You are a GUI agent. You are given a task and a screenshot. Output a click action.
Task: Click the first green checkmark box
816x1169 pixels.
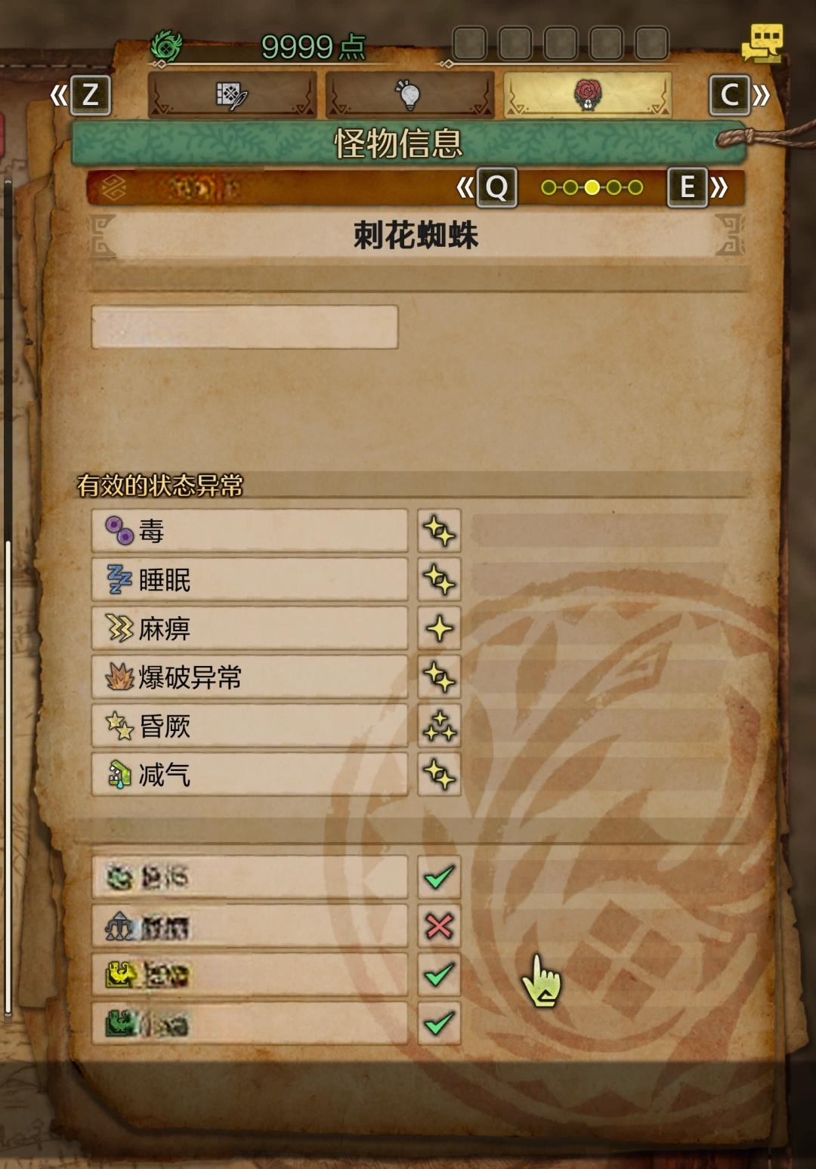coord(439,878)
